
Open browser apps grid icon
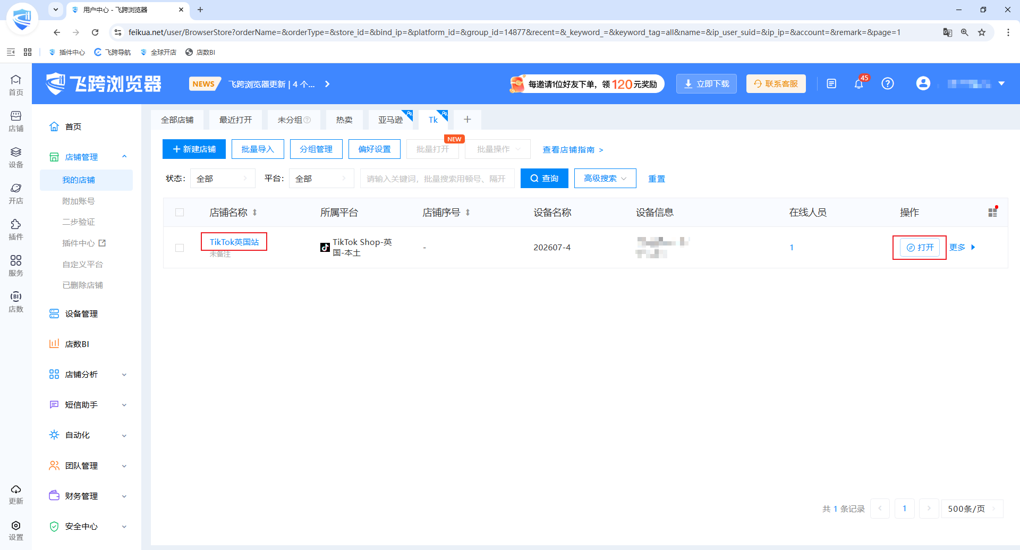tap(28, 52)
